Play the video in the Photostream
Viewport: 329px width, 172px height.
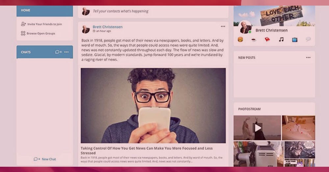tap(258, 128)
